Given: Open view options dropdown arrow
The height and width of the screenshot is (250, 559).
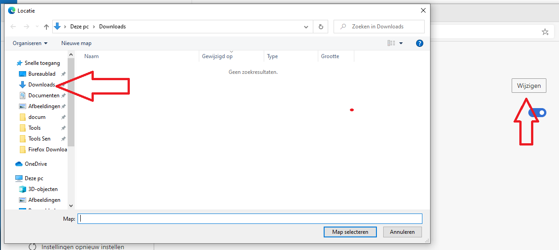Looking at the screenshot, I should click(x=401, y=43).
